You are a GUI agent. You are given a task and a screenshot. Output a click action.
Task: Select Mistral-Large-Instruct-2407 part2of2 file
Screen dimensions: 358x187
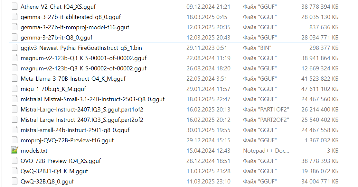82,120
